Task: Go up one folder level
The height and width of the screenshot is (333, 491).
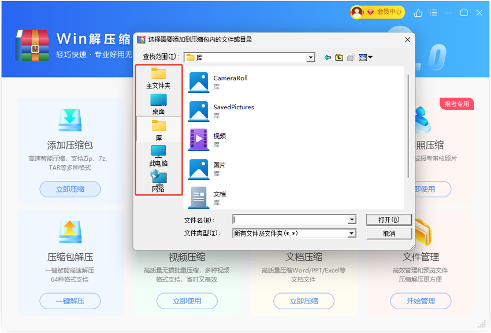Action: 339,57
